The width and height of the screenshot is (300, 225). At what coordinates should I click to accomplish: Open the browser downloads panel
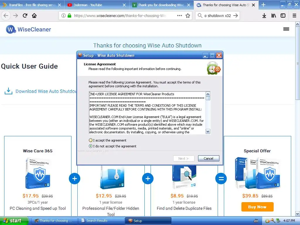[264, 16]
